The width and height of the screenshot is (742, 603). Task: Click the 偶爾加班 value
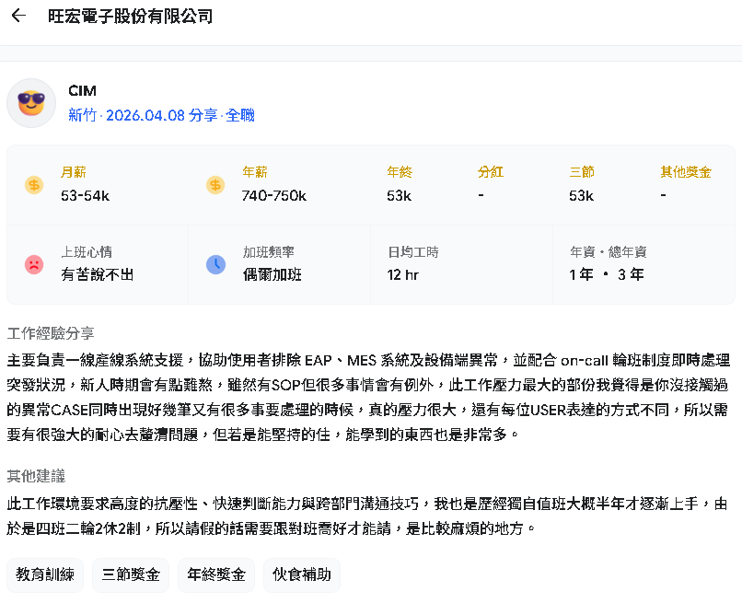272,274
